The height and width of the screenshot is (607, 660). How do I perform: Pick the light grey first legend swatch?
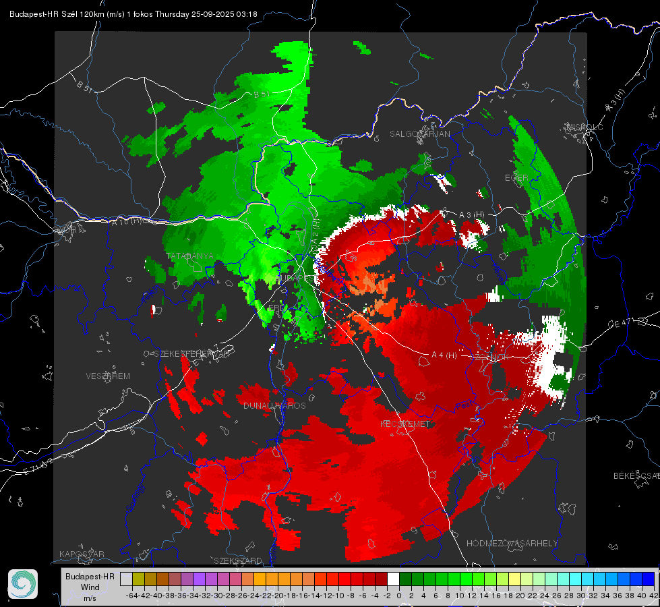(126, 579)
